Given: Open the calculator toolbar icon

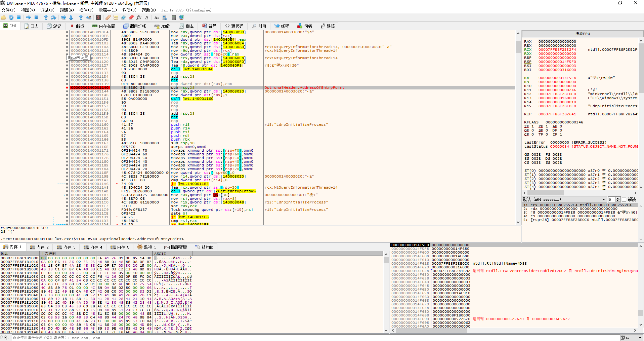Looking at the screenshot, I should tap(174, 17).
